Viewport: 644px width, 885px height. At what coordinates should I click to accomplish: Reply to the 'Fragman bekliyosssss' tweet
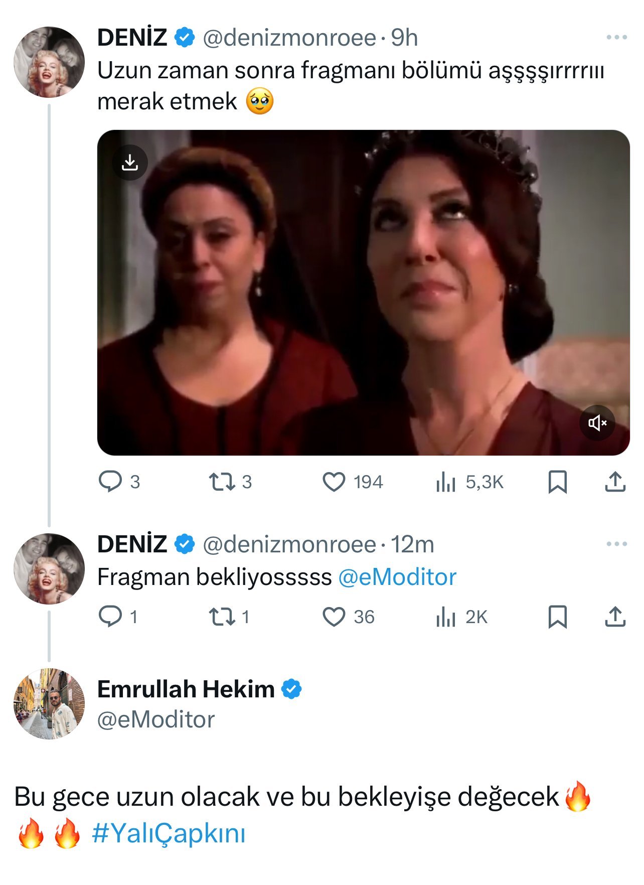(110, 617)
